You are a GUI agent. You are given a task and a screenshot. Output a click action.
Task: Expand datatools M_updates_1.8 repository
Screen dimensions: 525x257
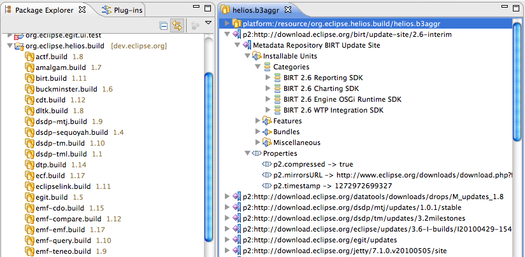tap(227, 197)
